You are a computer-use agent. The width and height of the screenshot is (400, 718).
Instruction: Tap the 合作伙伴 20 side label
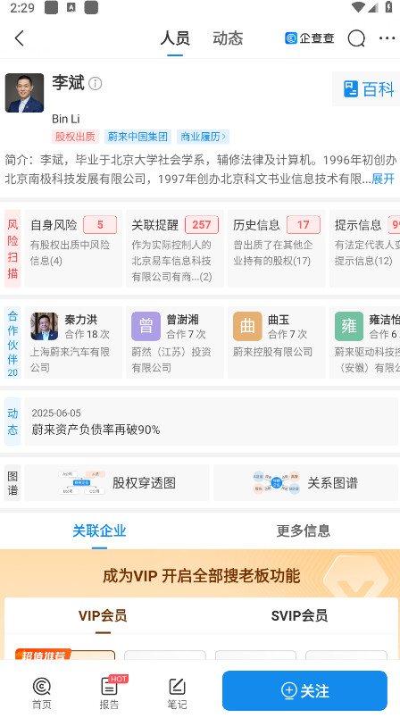(12, 343)
